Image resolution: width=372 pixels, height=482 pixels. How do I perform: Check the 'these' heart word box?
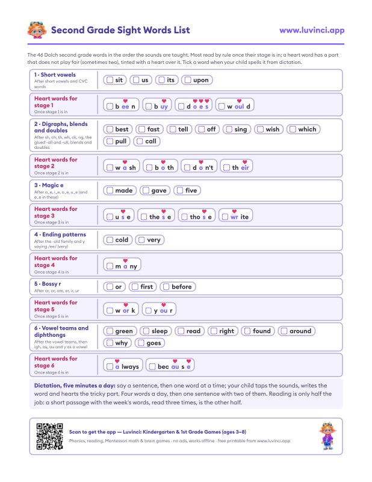[144, 217]
